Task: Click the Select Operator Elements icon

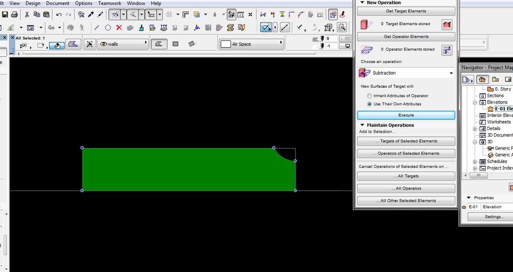Action: click(x=447, y=50)
